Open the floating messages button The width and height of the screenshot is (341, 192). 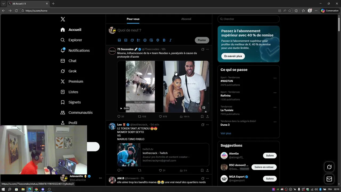point(329,179)
